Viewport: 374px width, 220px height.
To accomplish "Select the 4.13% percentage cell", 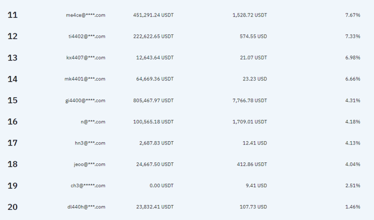I will [x=353, y=143].
